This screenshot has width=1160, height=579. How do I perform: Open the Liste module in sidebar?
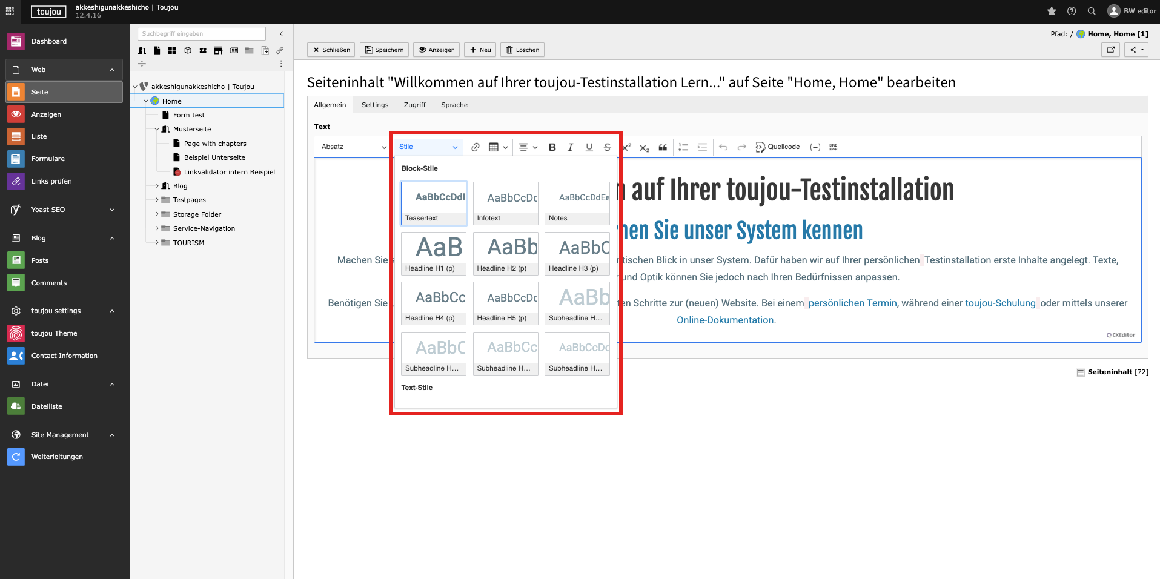point(65,136)
